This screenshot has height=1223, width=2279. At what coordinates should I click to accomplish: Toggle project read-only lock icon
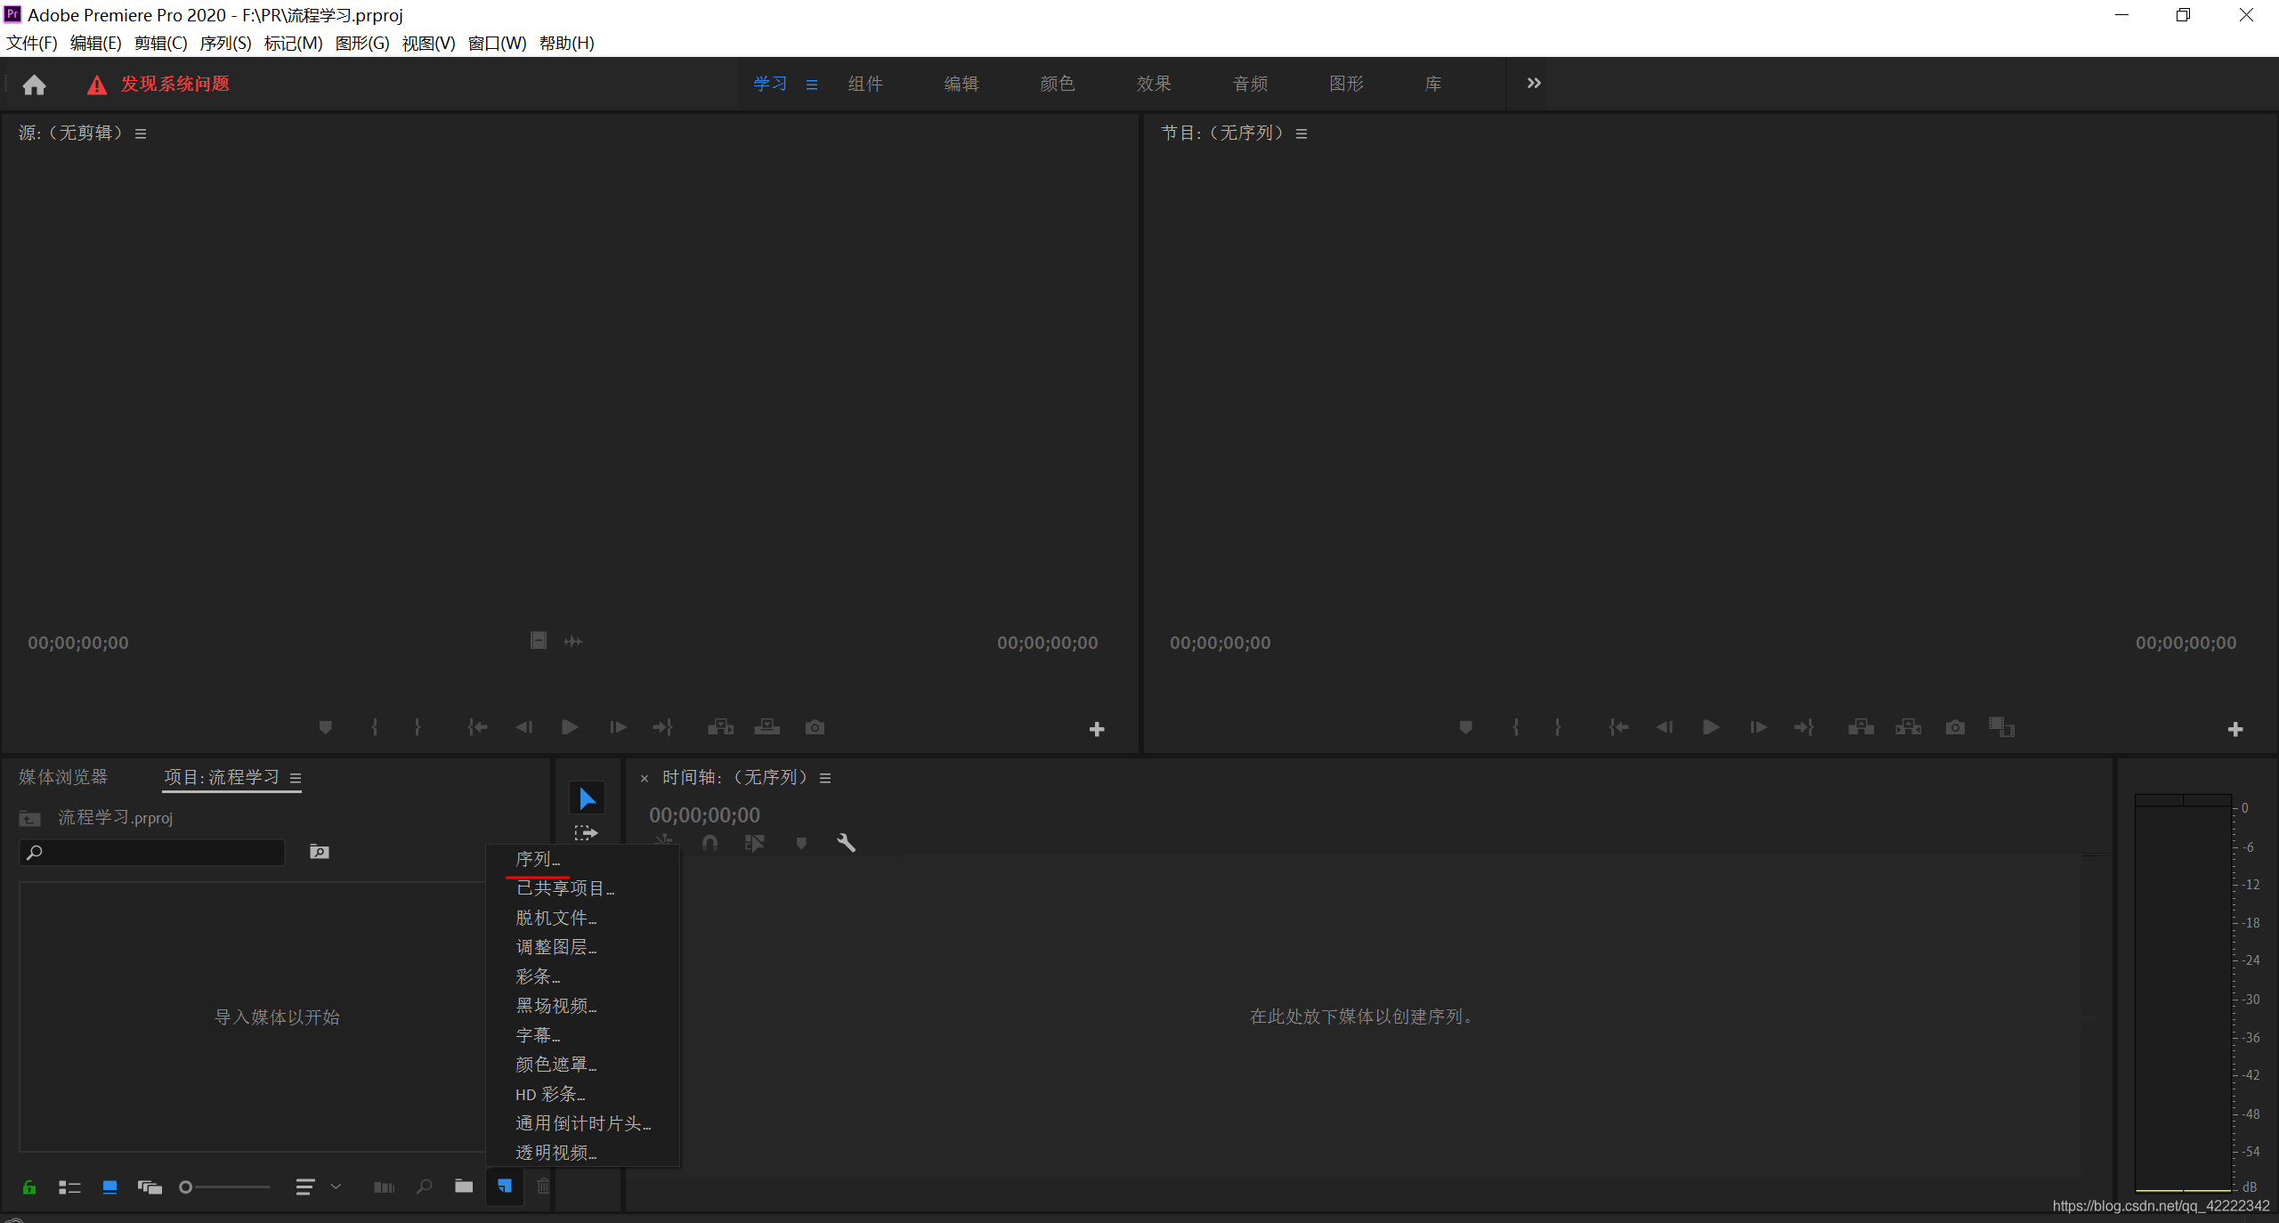[x=29, y=1187]
